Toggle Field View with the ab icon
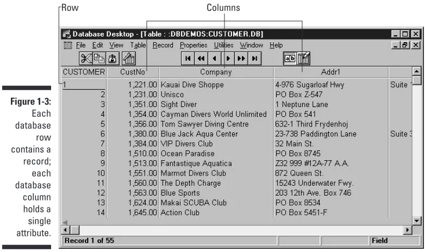The height and width of the screenshot is (252, 425). 290,59
